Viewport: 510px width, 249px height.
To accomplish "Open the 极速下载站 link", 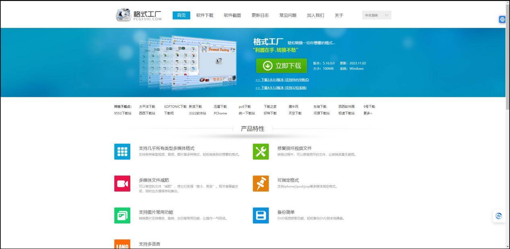I will point(347,113).
